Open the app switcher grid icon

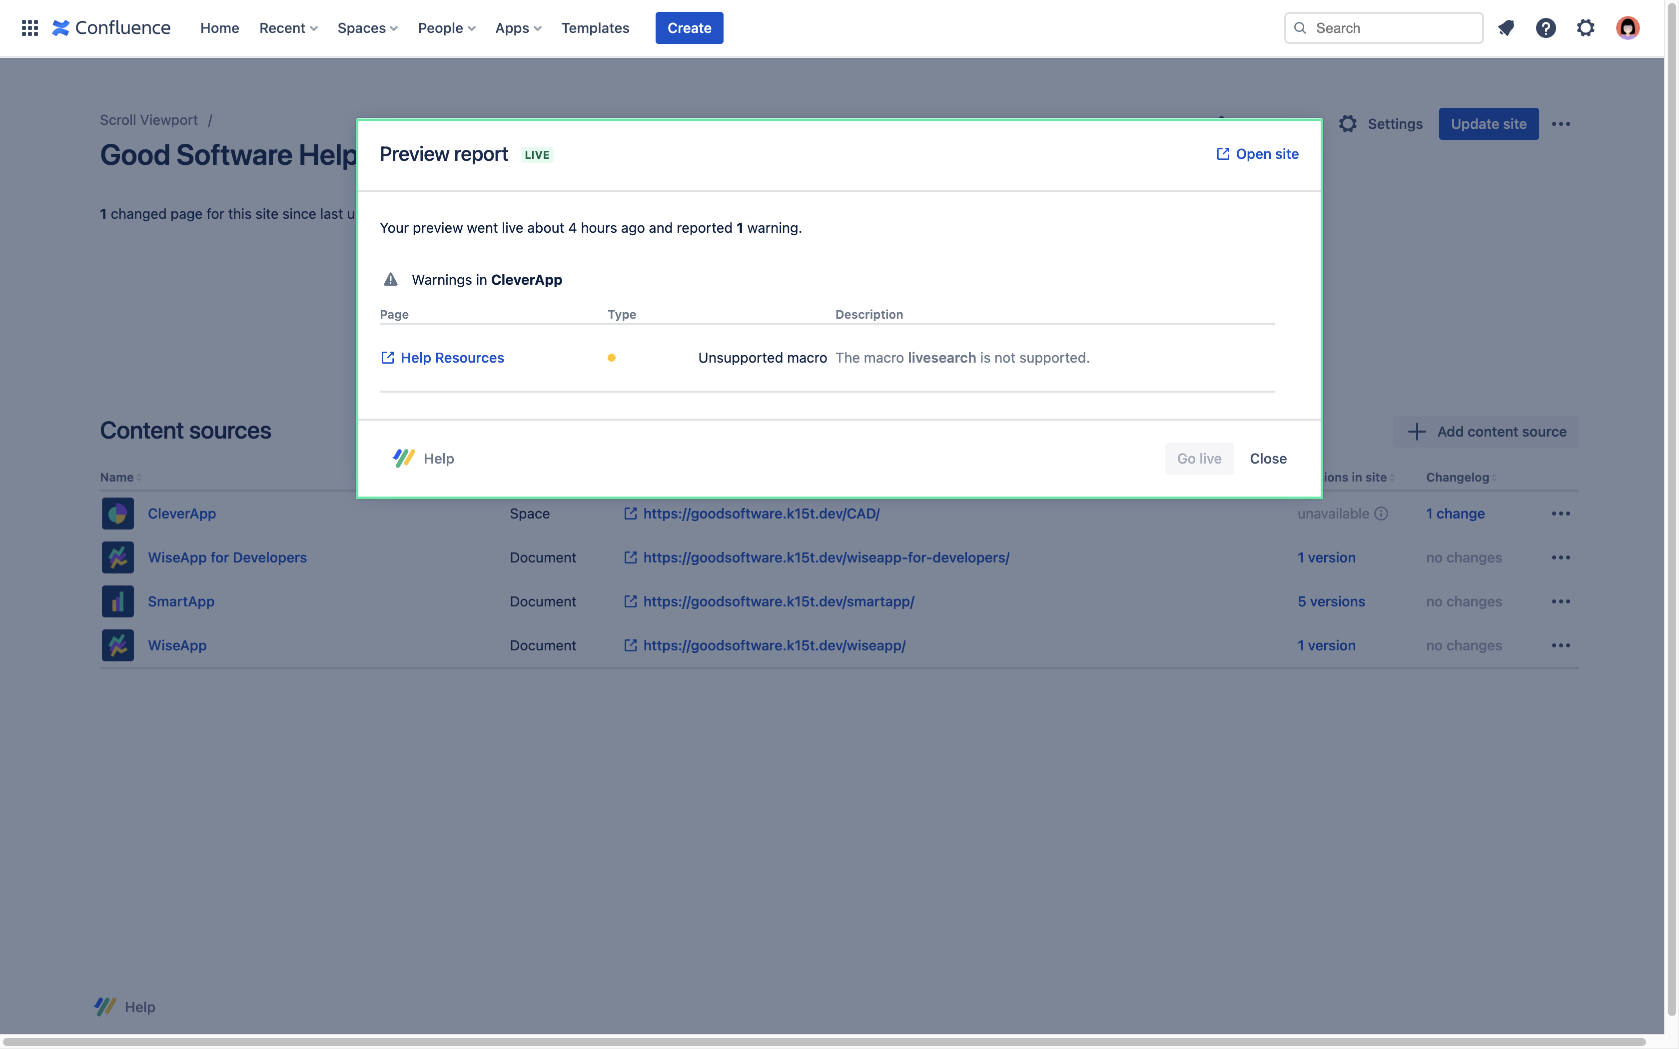coord(29,28)
